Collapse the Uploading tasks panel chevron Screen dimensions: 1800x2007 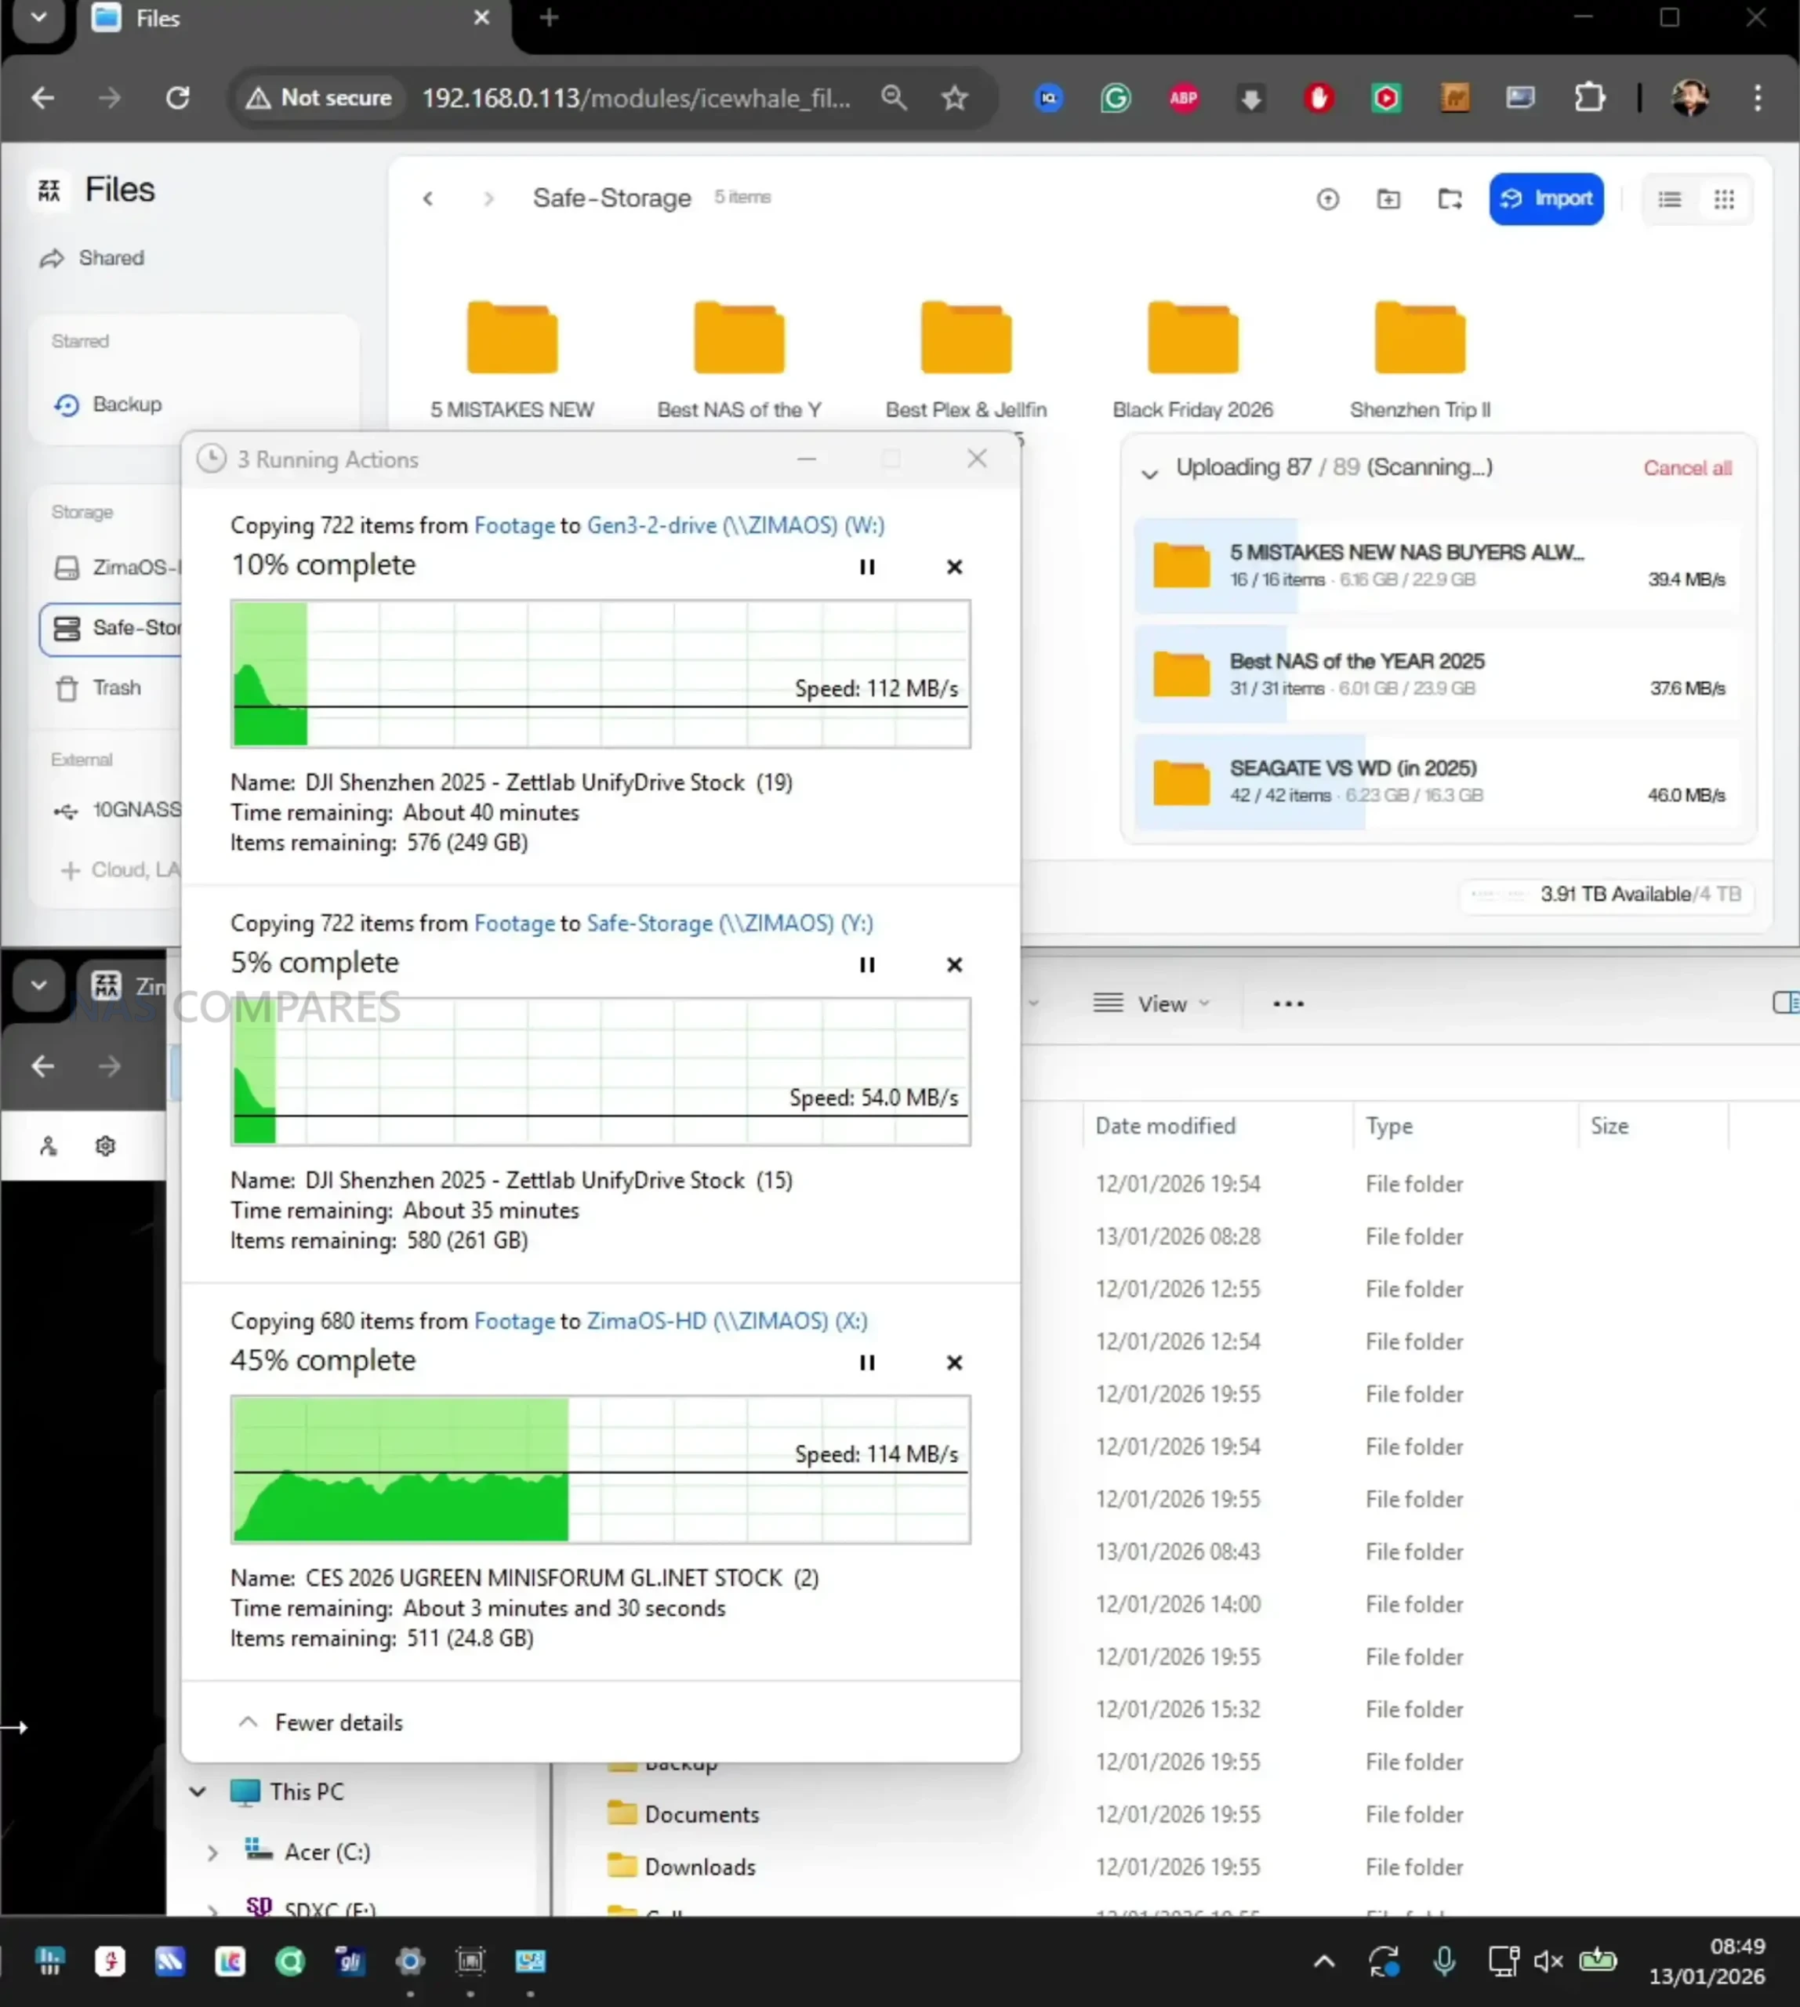tap(1149, 473)
